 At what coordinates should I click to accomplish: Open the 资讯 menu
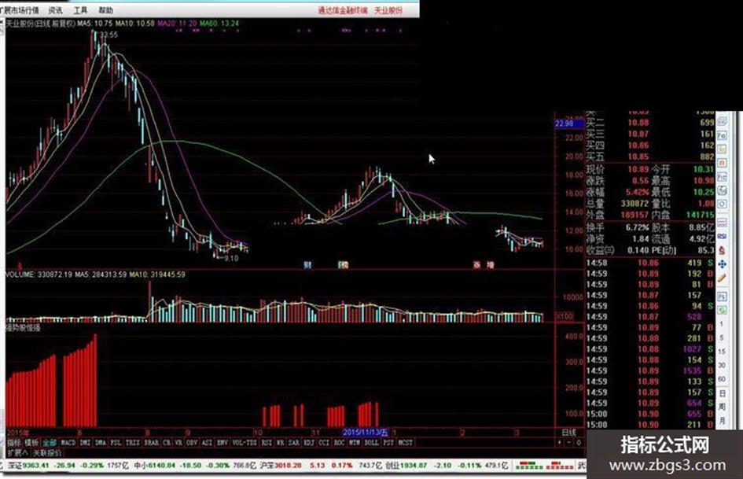pyautogui.click(x=56, y=10)
